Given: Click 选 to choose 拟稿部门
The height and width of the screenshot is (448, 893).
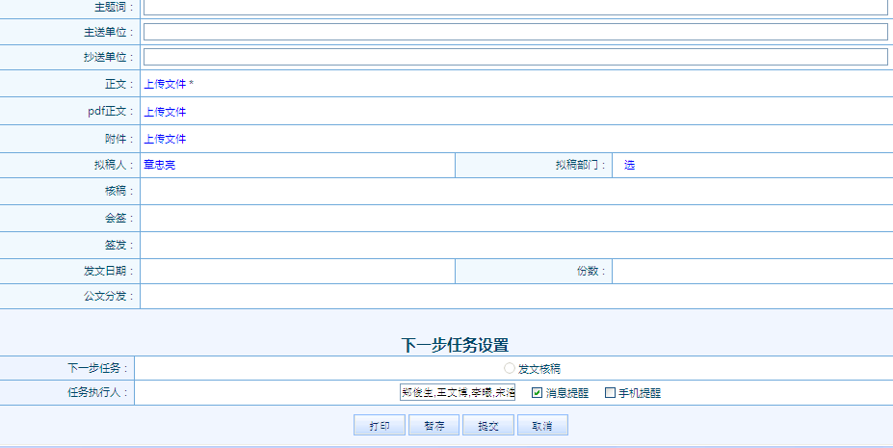Looking at the screenshot, I should tap(629, 165).
